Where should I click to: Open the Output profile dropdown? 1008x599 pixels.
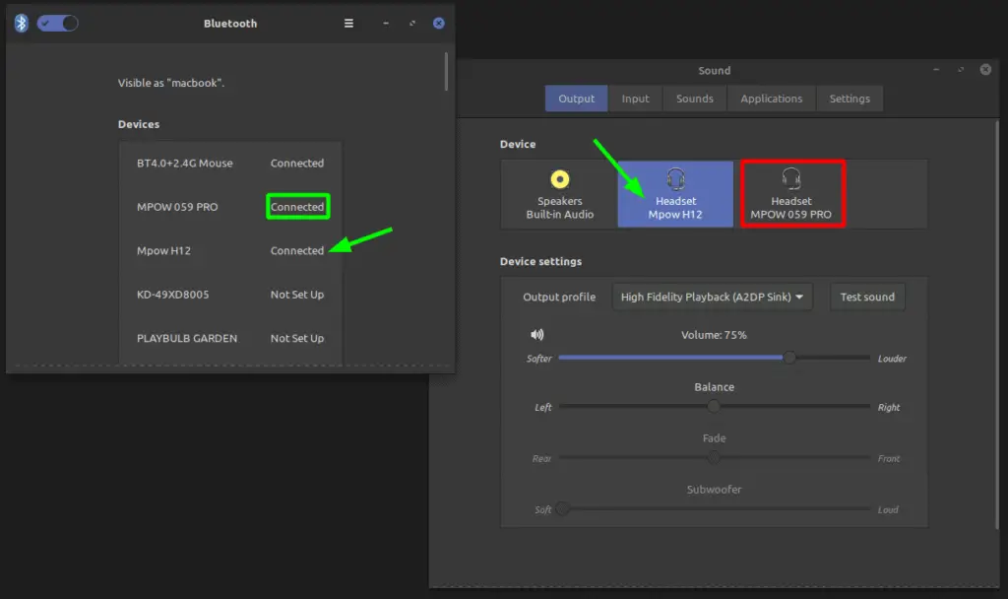click(712, 297)
